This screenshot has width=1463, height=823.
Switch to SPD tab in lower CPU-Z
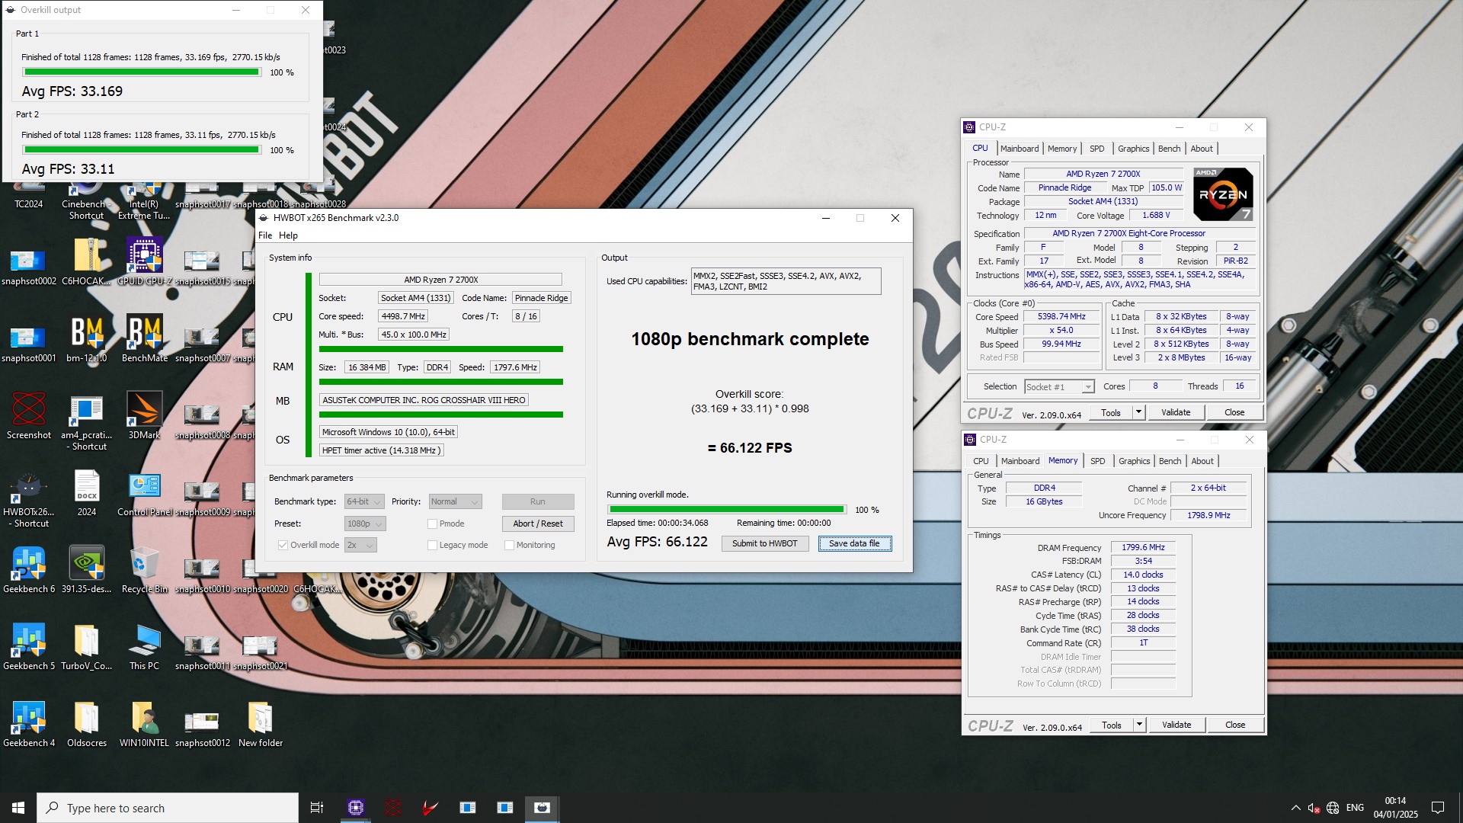[x=1097, y=461]
